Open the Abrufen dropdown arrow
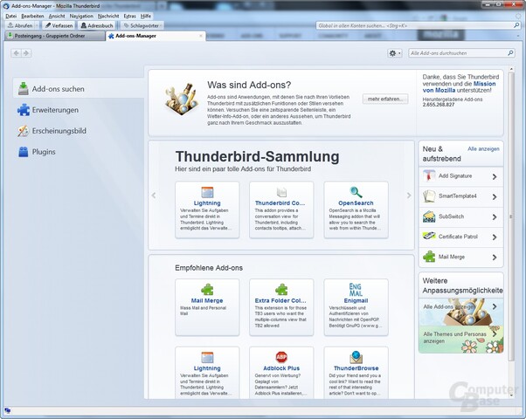 pos(37,25)
